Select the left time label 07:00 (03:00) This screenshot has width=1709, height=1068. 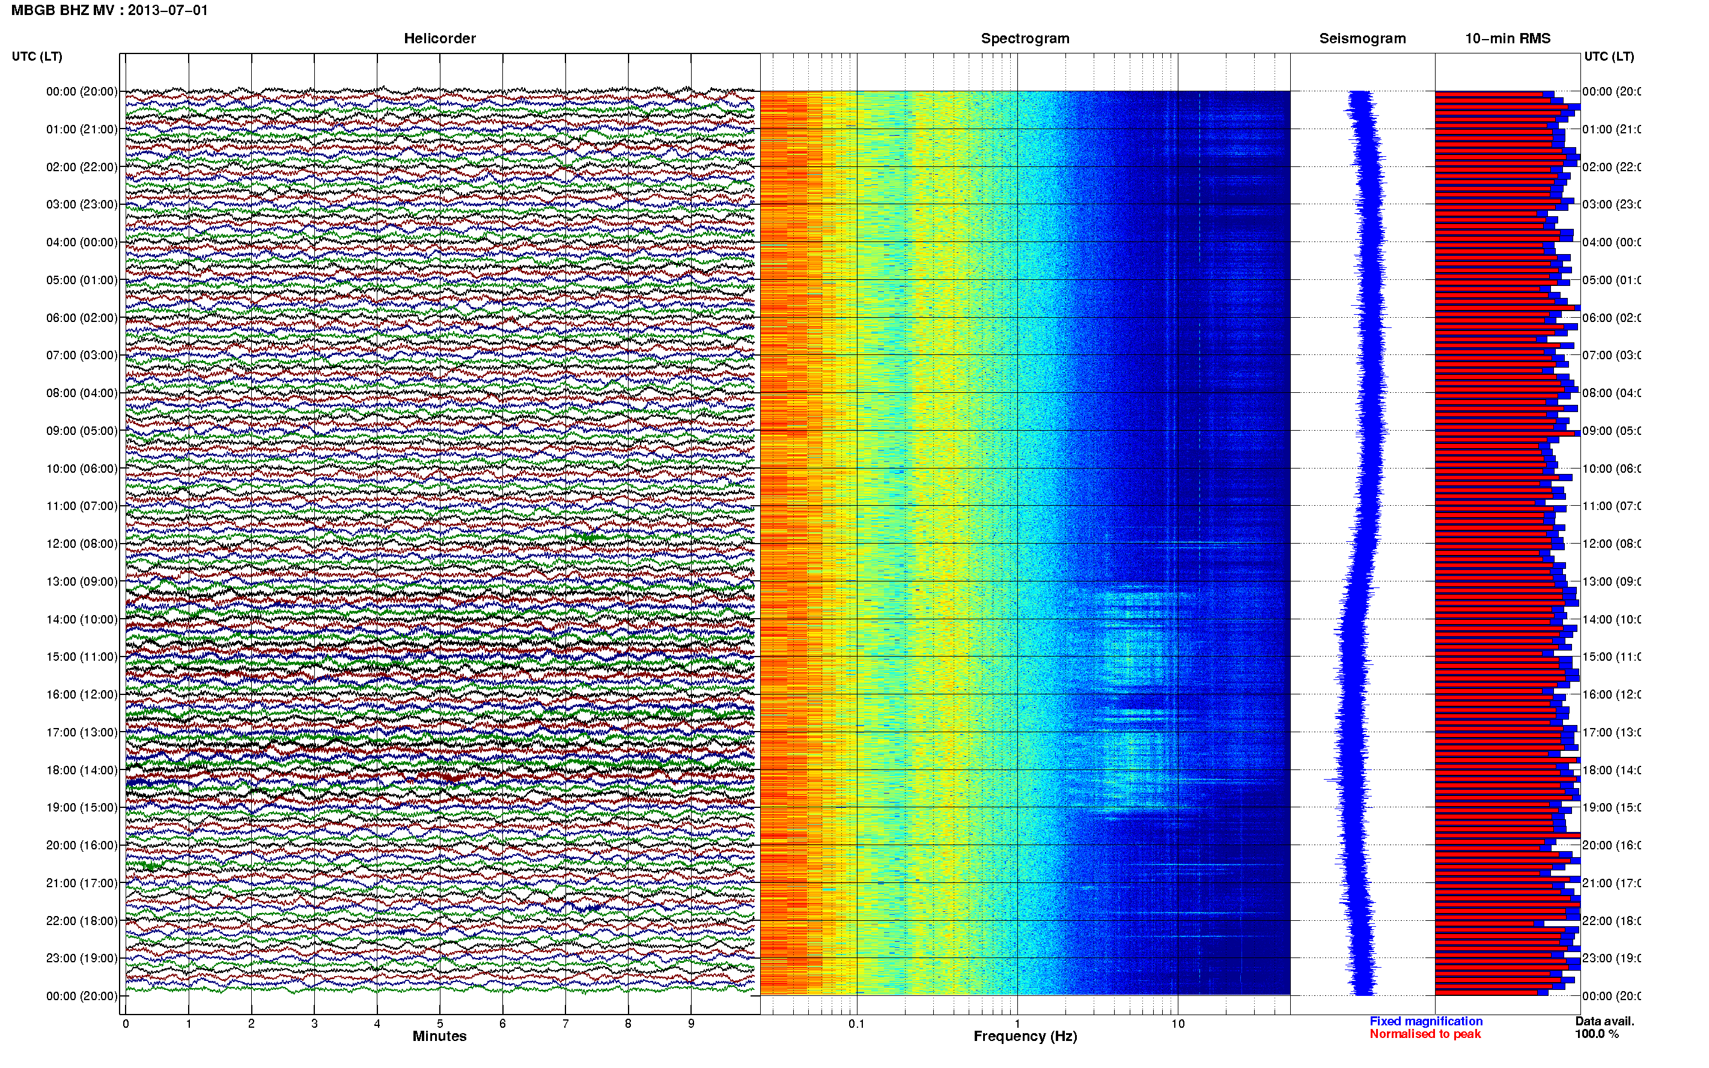[82, 354]
